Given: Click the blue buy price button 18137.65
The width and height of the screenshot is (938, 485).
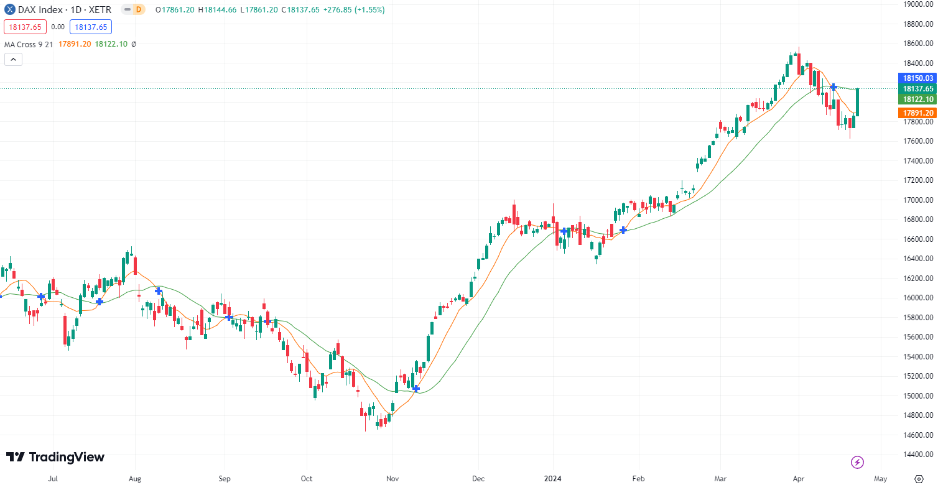Looking at the screenshot, I should pyautogui.click(x=91, y=27).
